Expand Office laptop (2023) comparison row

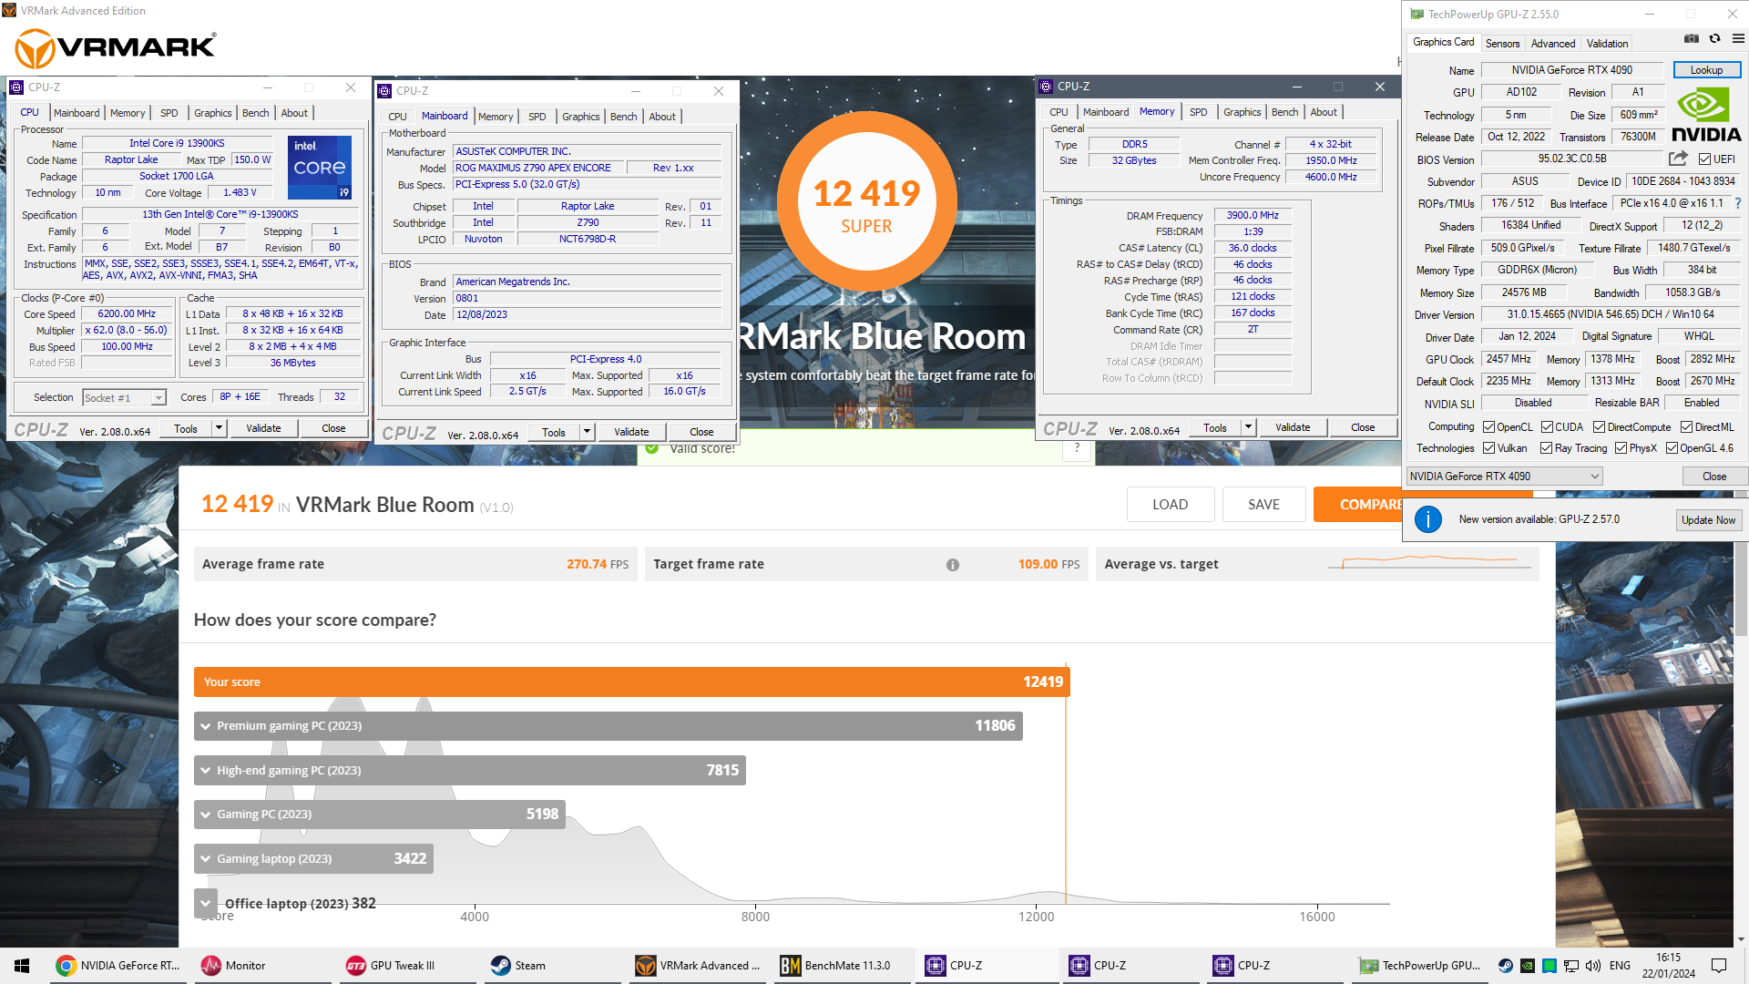(x=206, y=904)
